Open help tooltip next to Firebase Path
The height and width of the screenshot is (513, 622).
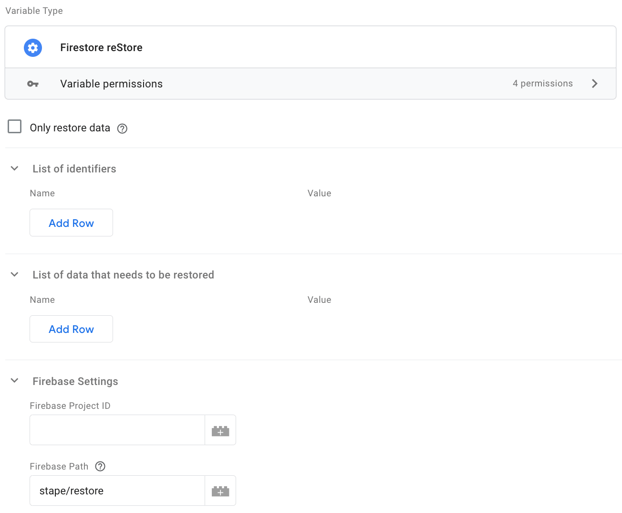[x=100, y=466]
